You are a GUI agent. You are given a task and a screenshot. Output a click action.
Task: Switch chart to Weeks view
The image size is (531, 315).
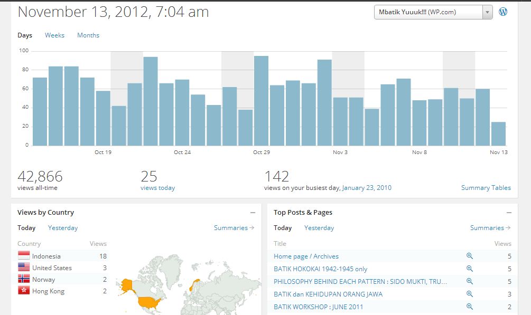pyautogui.click(x=54, y=35)
